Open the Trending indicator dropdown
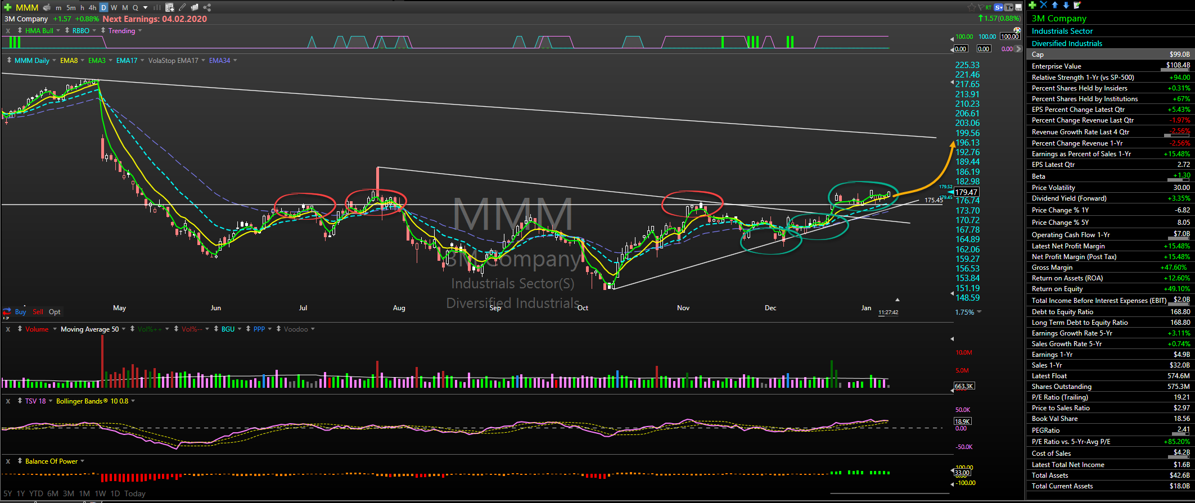1195x503 pixels. [140, 30]
